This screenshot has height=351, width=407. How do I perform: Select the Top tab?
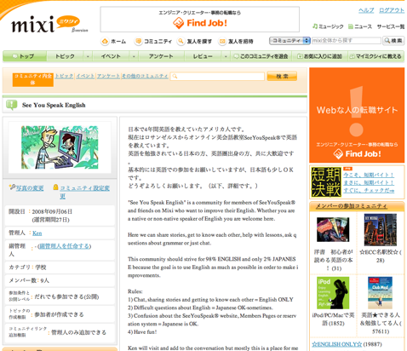click(25, 56)
